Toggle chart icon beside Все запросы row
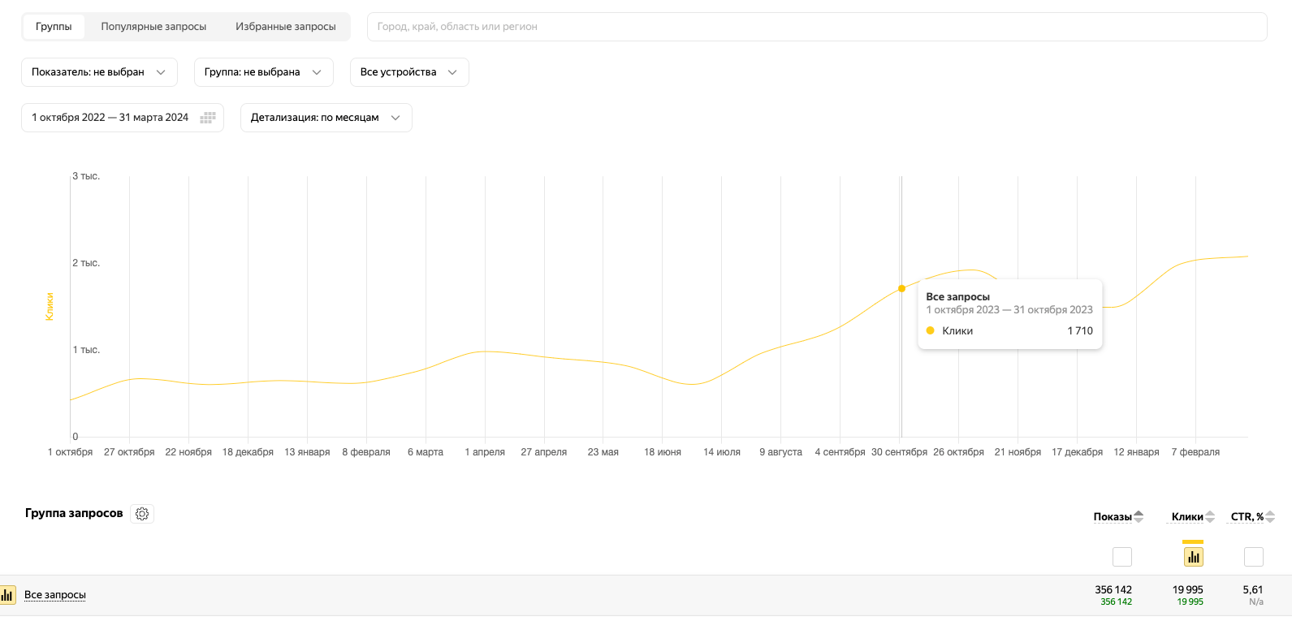This screenshot has width=1292, height=621. point(7,595)
